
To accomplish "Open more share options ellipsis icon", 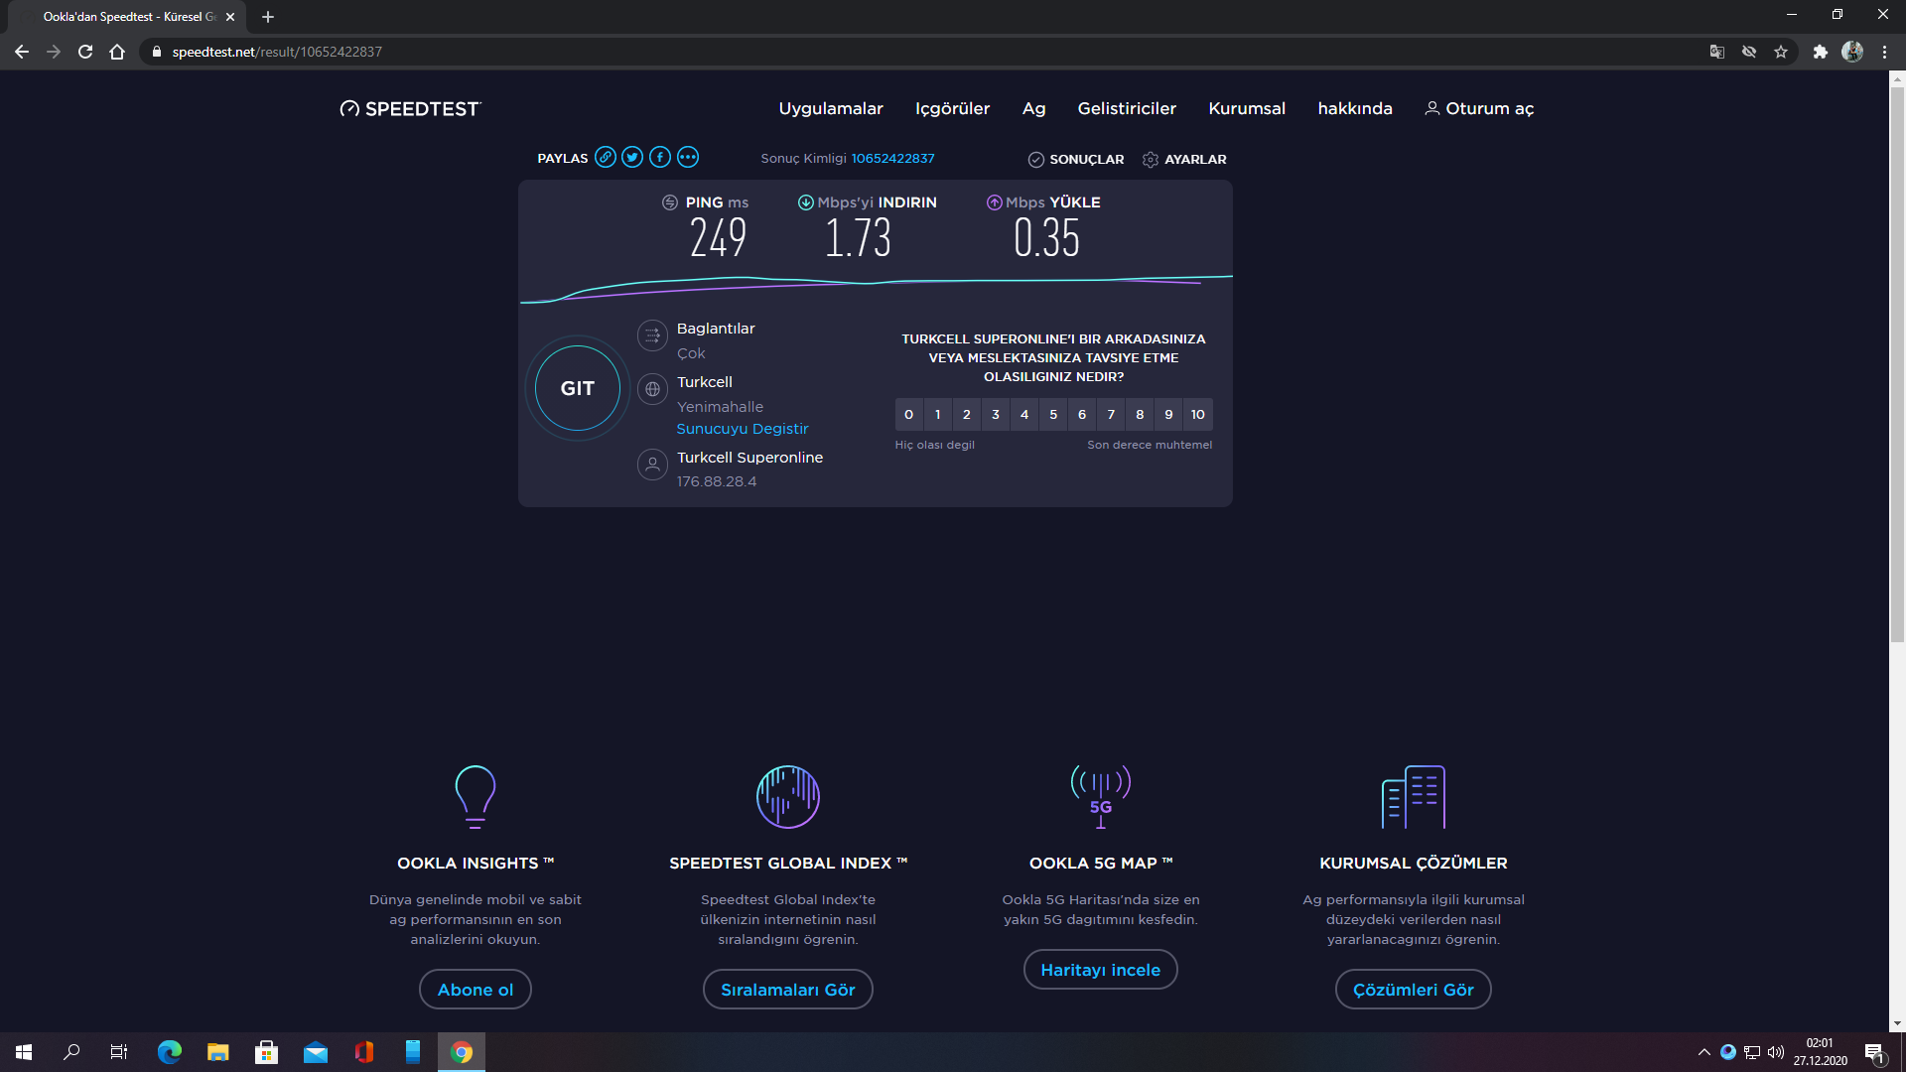I will (x=688, y=158).
